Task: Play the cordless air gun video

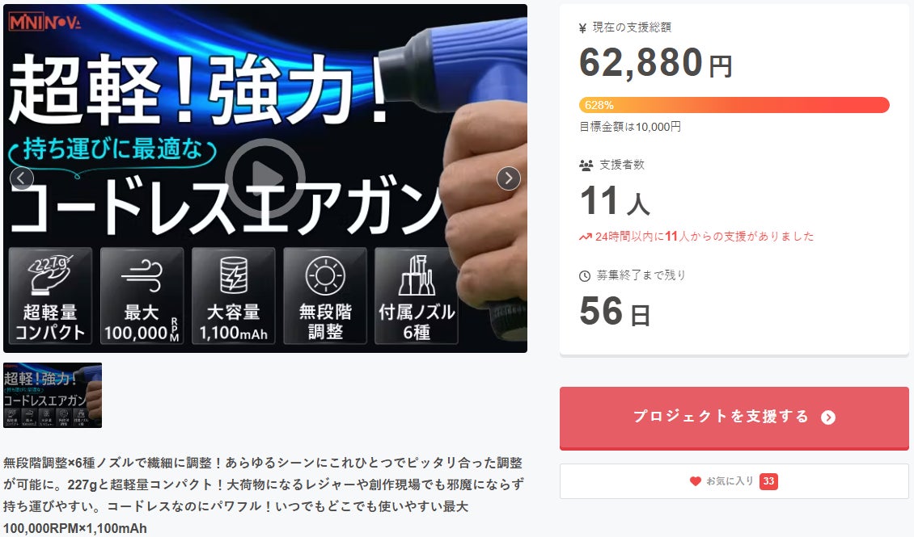Action: click(264, 178)
